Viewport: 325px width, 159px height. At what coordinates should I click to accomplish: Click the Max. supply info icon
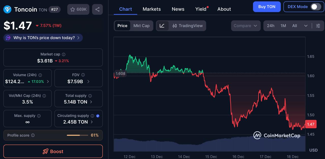(x=39, y=116)
